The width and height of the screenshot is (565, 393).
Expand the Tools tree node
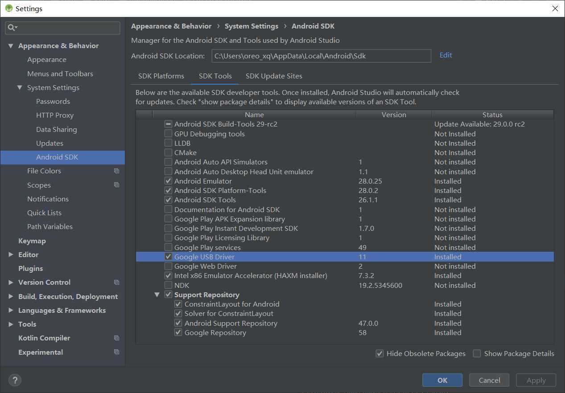tap(11, 324)
